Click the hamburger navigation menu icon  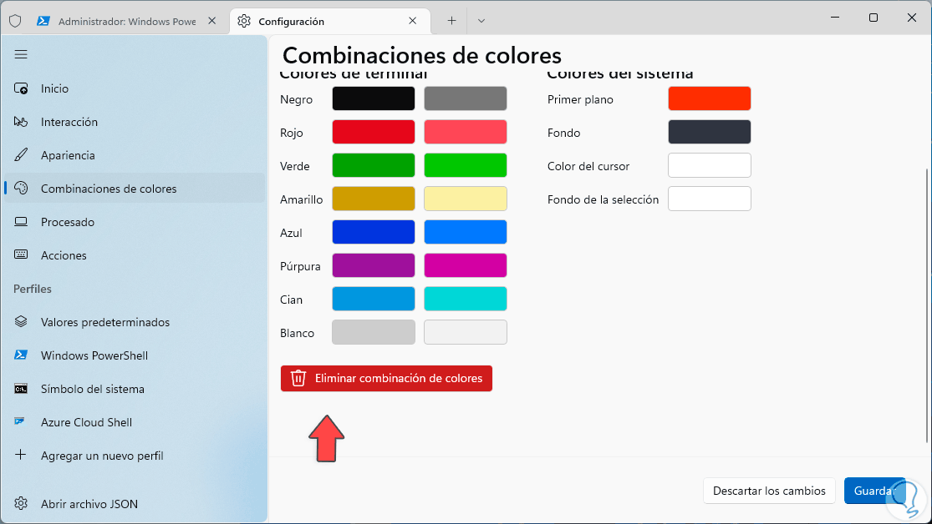pyautogui.click(x=21, y=54)
